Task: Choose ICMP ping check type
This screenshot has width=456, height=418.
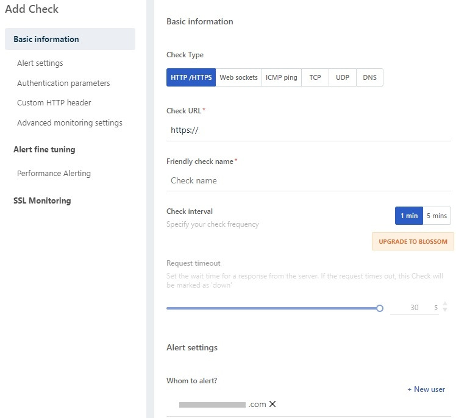Action: click(x=282, y=77)
